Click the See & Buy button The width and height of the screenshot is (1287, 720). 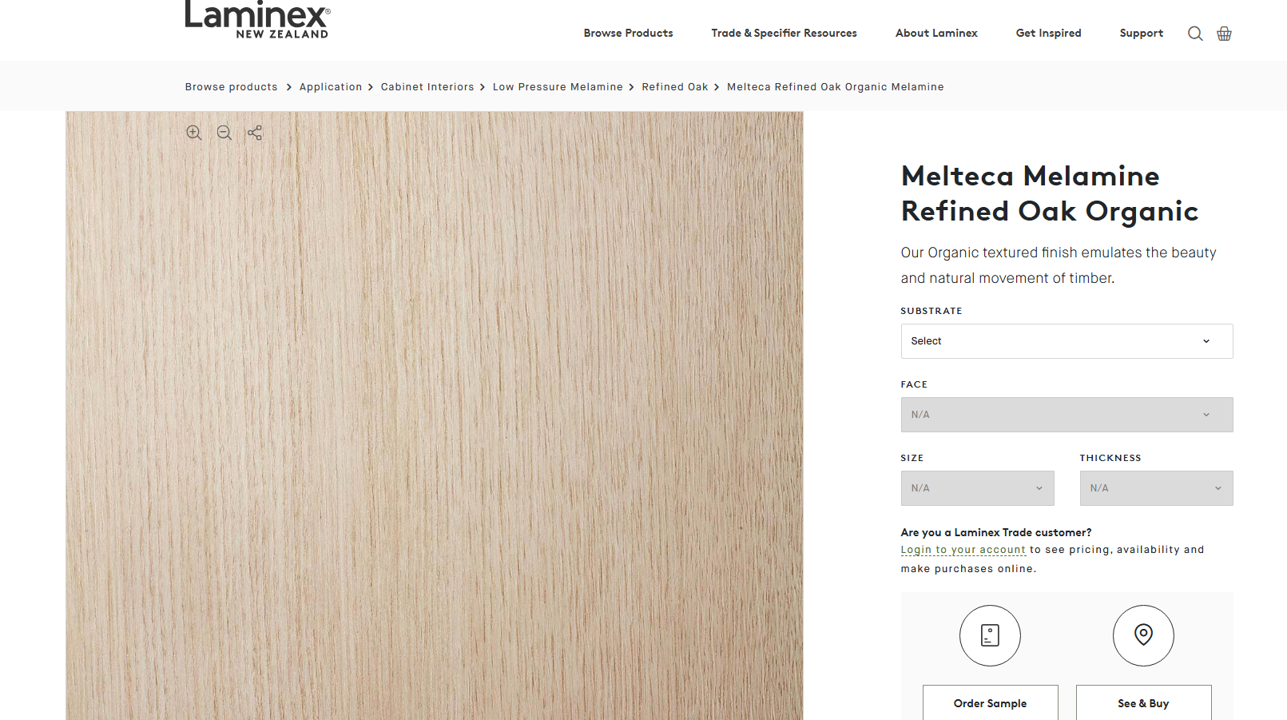(1143, 702)
